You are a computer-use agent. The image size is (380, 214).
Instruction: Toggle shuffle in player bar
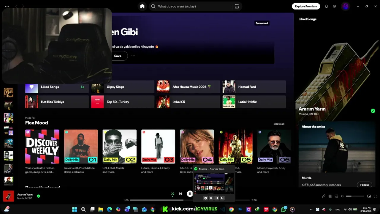[x=172, y=194]
